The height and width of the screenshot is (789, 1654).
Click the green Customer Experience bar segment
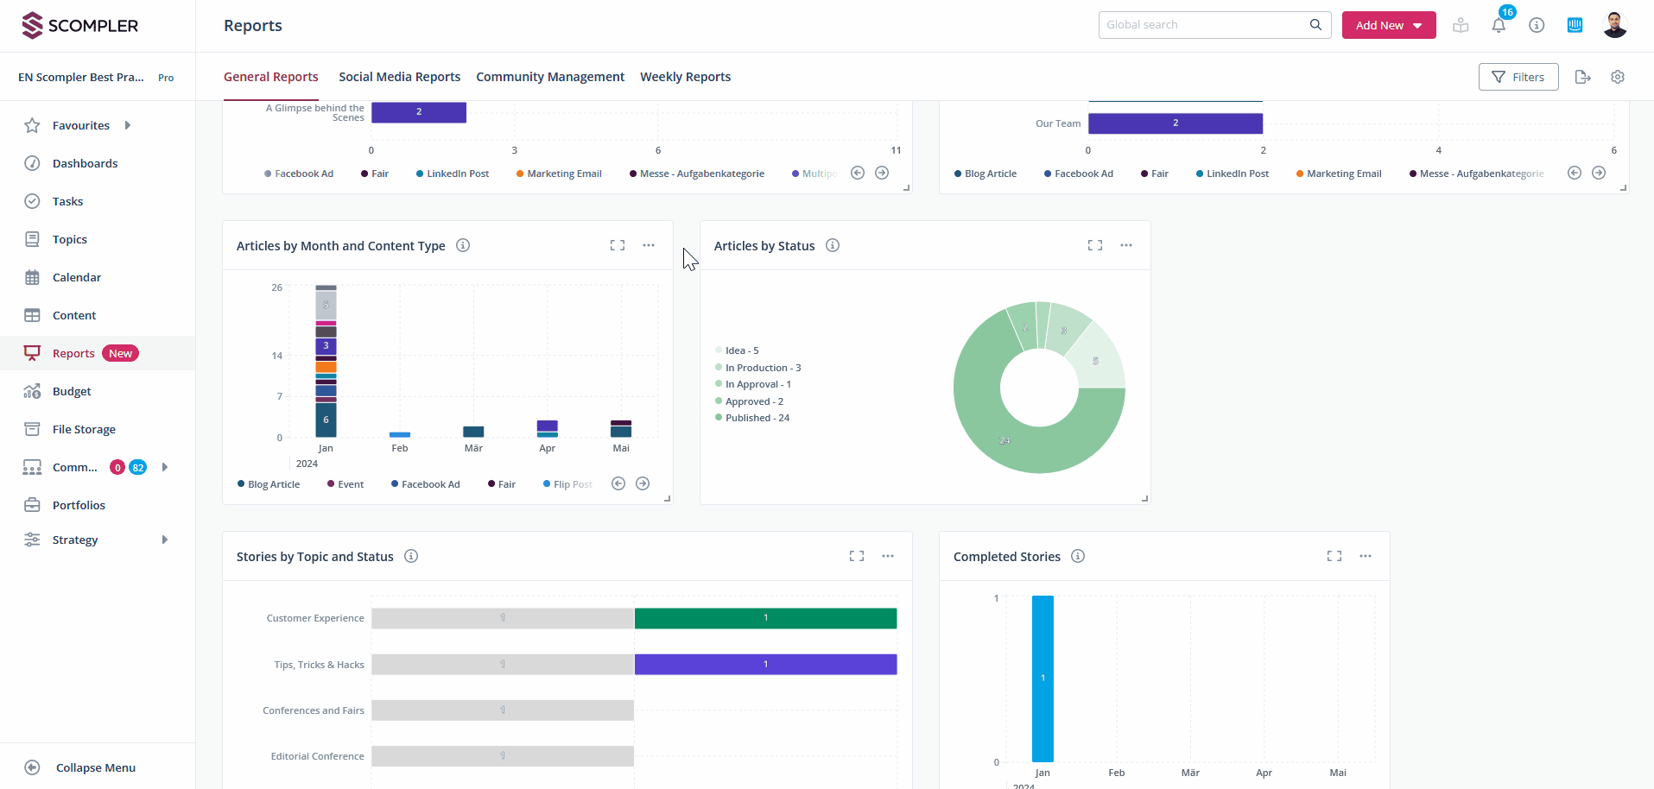click(765, 618)
